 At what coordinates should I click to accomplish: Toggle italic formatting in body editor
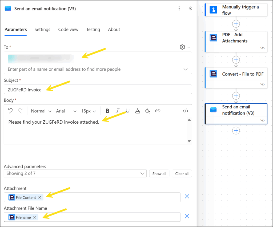coord(117,111)
